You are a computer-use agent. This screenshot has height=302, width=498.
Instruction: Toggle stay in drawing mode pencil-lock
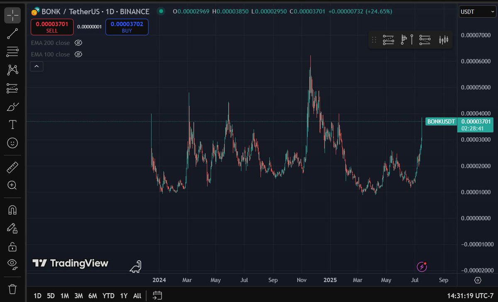pyautogui.click(x=13, y=228)
